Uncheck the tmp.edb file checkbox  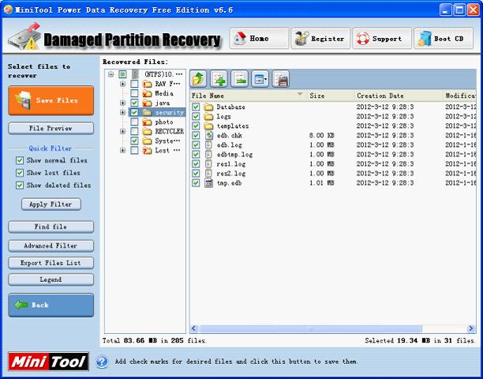(196, 183)
